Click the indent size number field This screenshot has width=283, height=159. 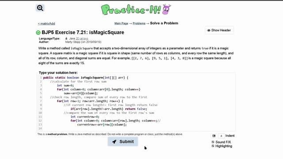click(x=221, y=136)
